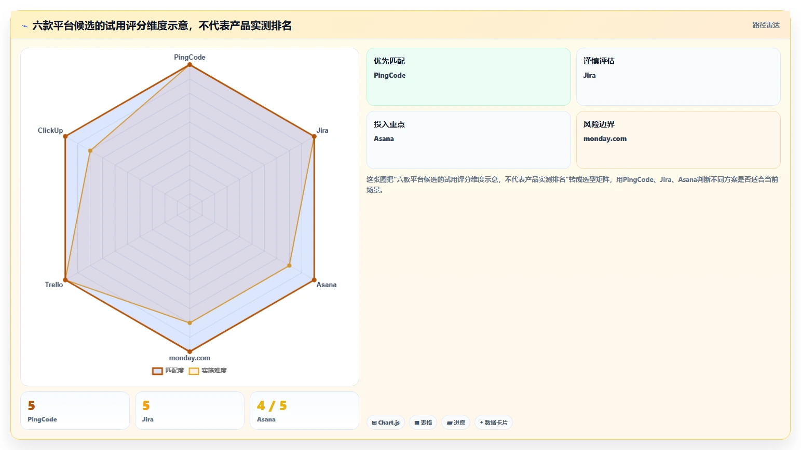This screenshot has width=801, height=450.
Task: Open the 谨慎评估 Jira card
Action: pyautogui.click(x=678, y=77)
